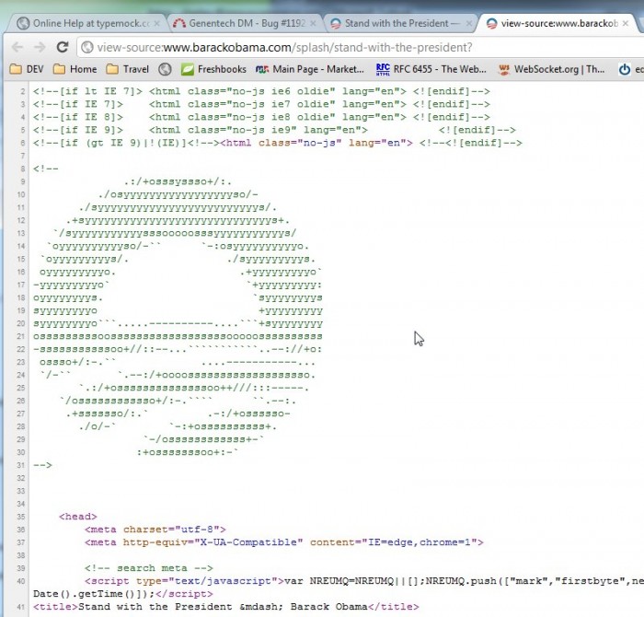Click the Date().getTime() line

pyautogui.click(x=123, y=594)
